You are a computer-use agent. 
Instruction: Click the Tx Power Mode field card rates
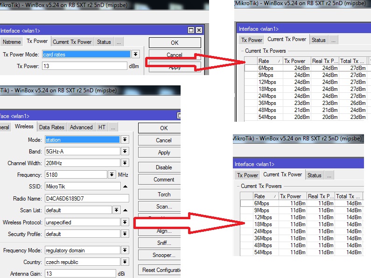86,55
